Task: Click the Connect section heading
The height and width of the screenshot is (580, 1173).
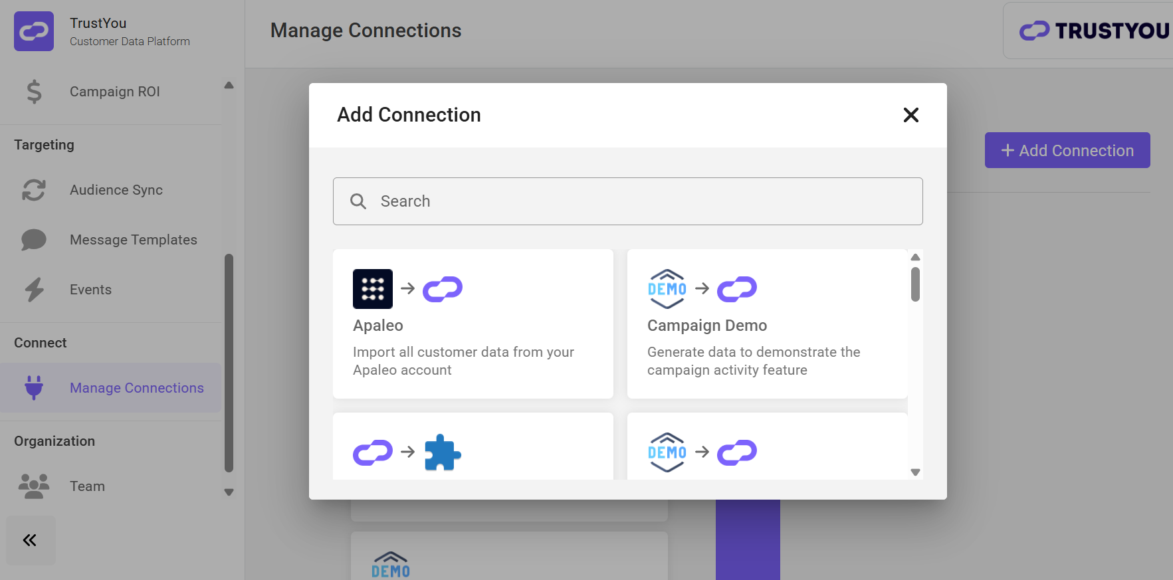Action: [x=41, y=343]
